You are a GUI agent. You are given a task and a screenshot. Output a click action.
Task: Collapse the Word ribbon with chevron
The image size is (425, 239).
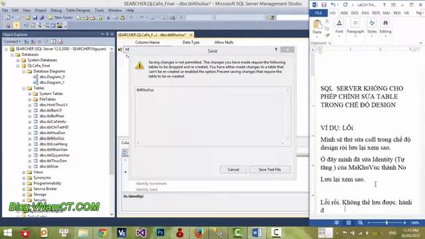coord(420,43)
